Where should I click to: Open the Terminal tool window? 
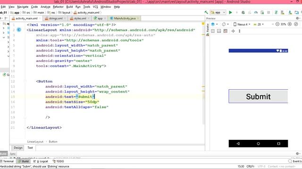click(x=7, y=161)
